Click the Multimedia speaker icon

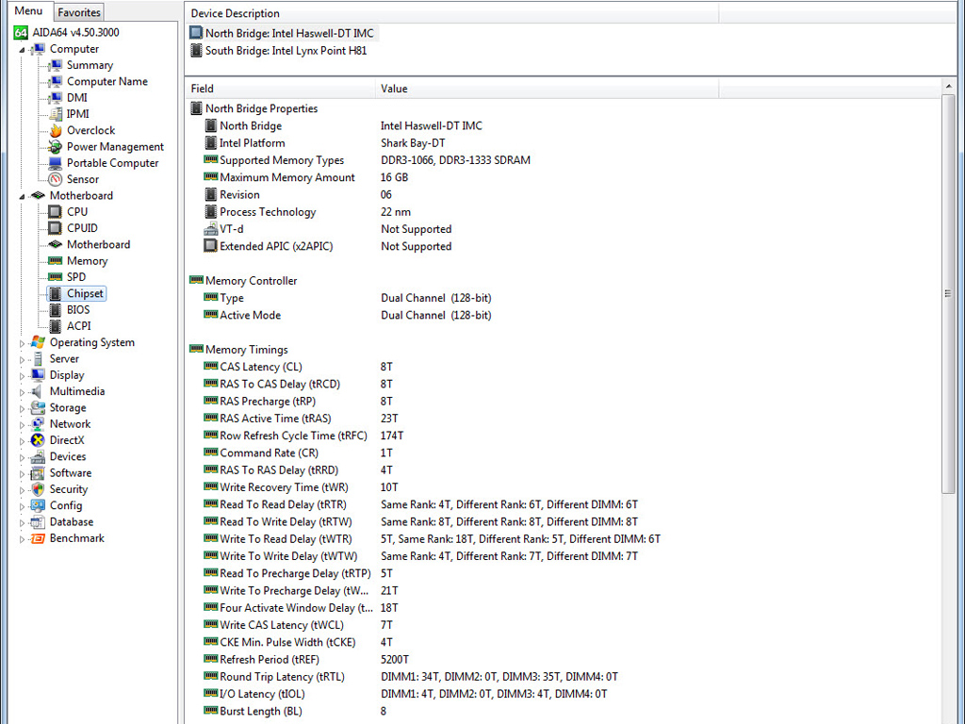tap(38, 391)
